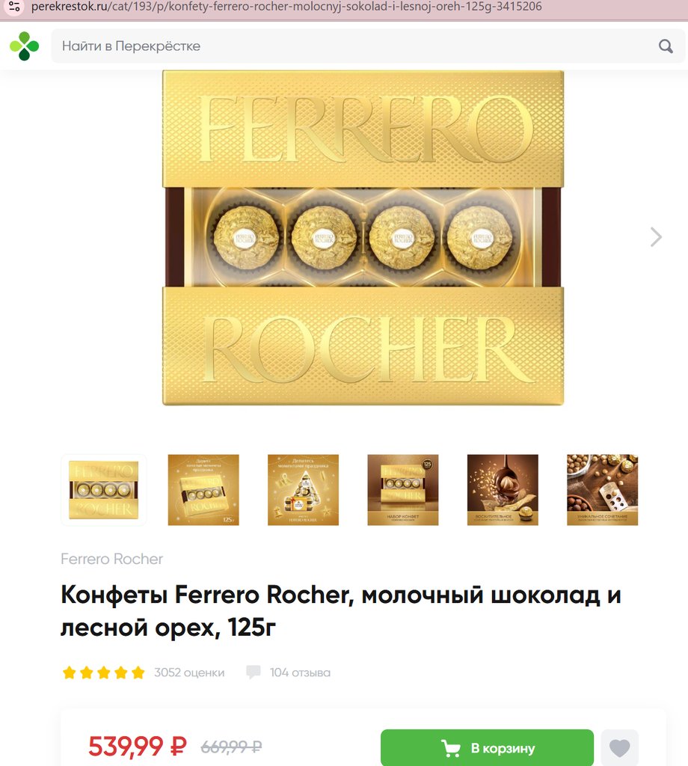688x766 pixels.
Task: Add item with 'В корзину' button
Action: point(487,747)
